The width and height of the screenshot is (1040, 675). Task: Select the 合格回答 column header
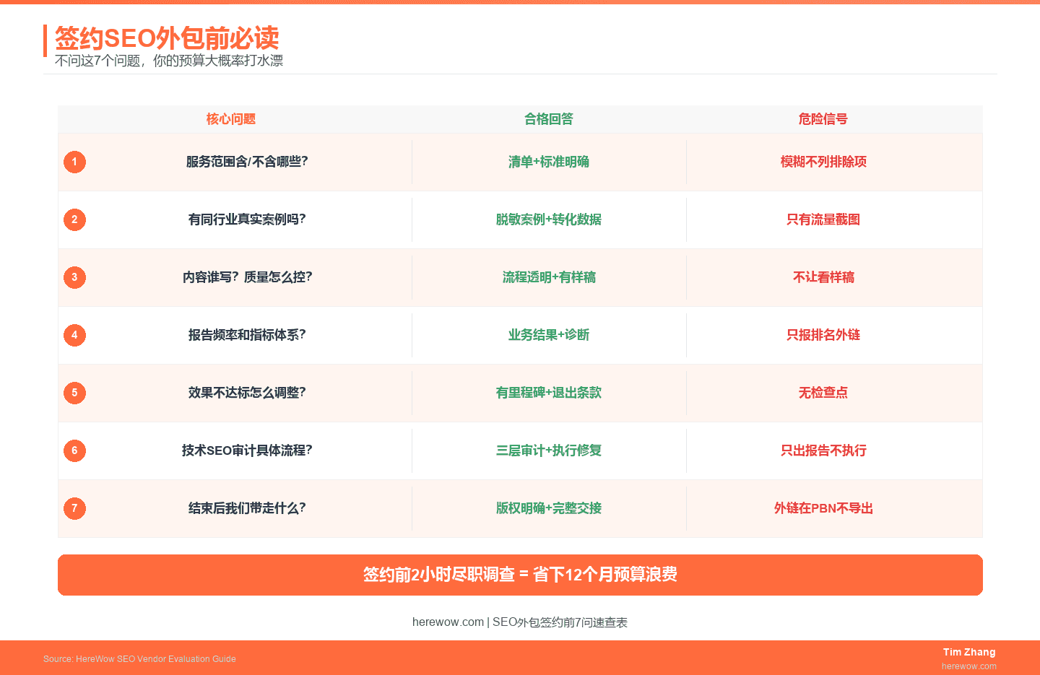click(549, 119)
